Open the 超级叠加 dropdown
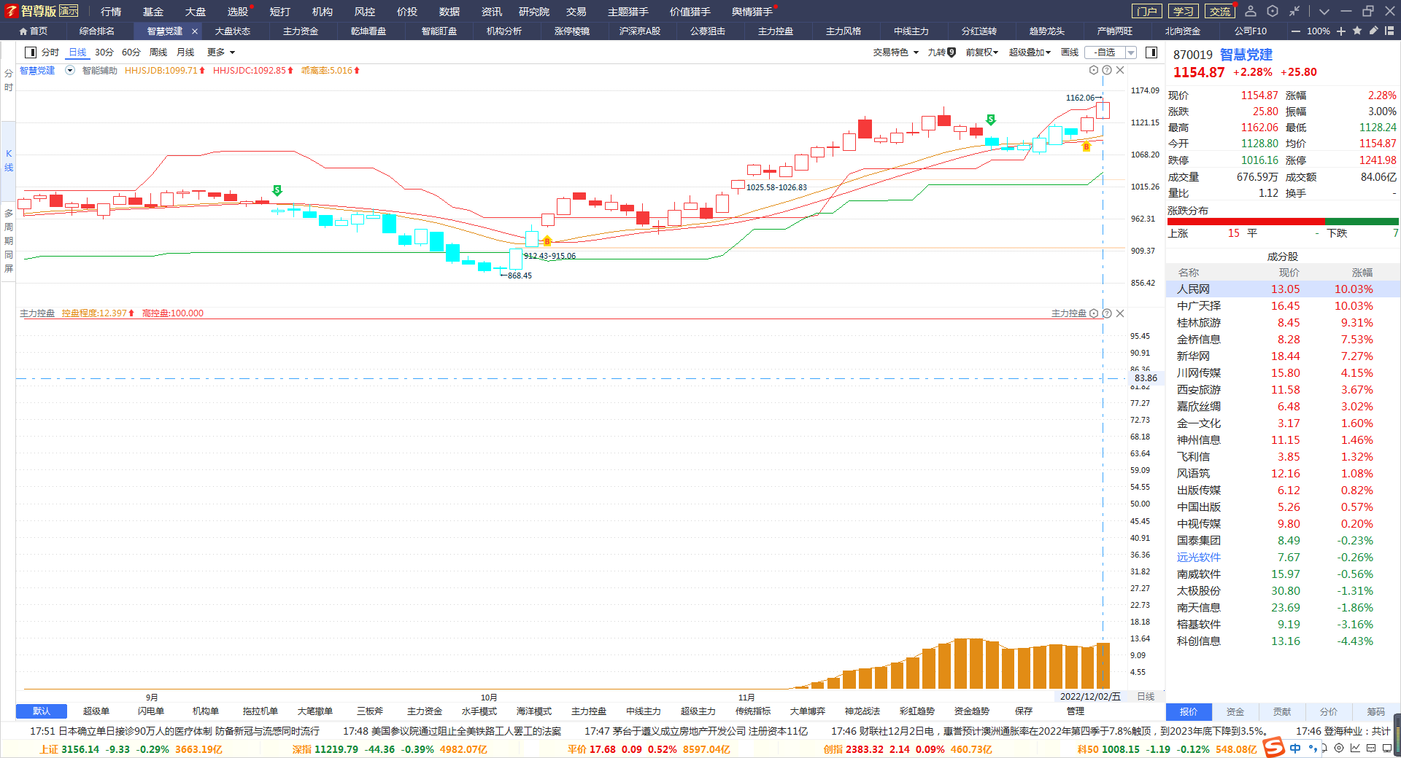Screen dimensions: 1401x758 tap(1030, 52)
